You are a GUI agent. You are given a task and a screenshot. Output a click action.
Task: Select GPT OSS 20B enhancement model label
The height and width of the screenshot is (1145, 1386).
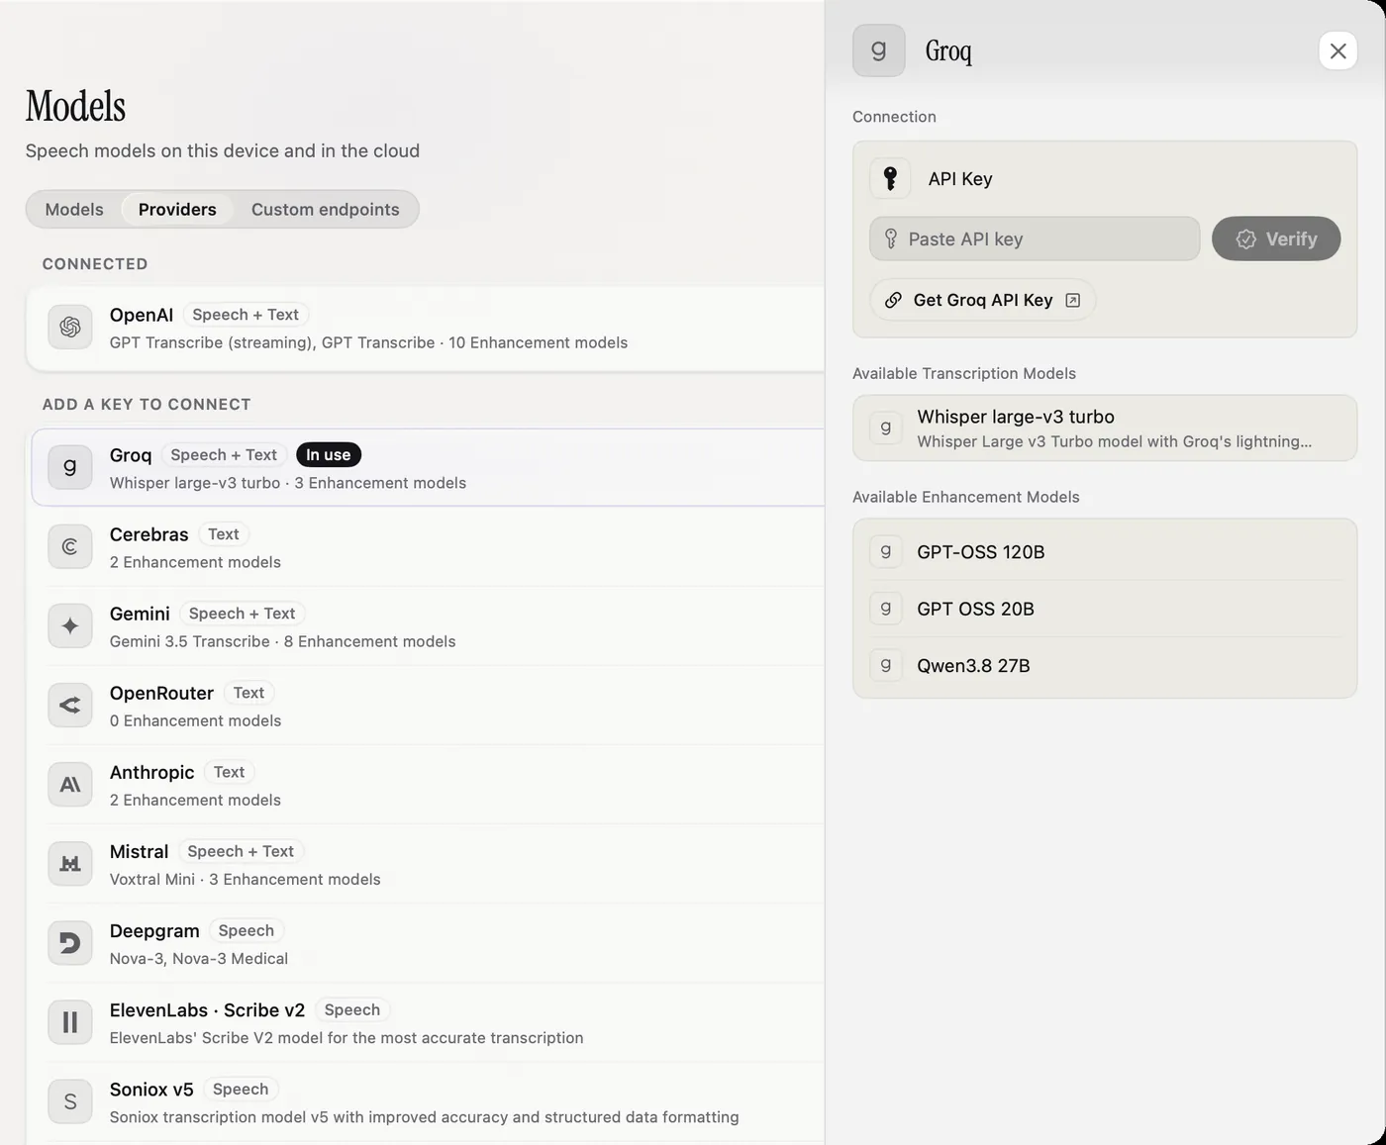tap(975, 609)
